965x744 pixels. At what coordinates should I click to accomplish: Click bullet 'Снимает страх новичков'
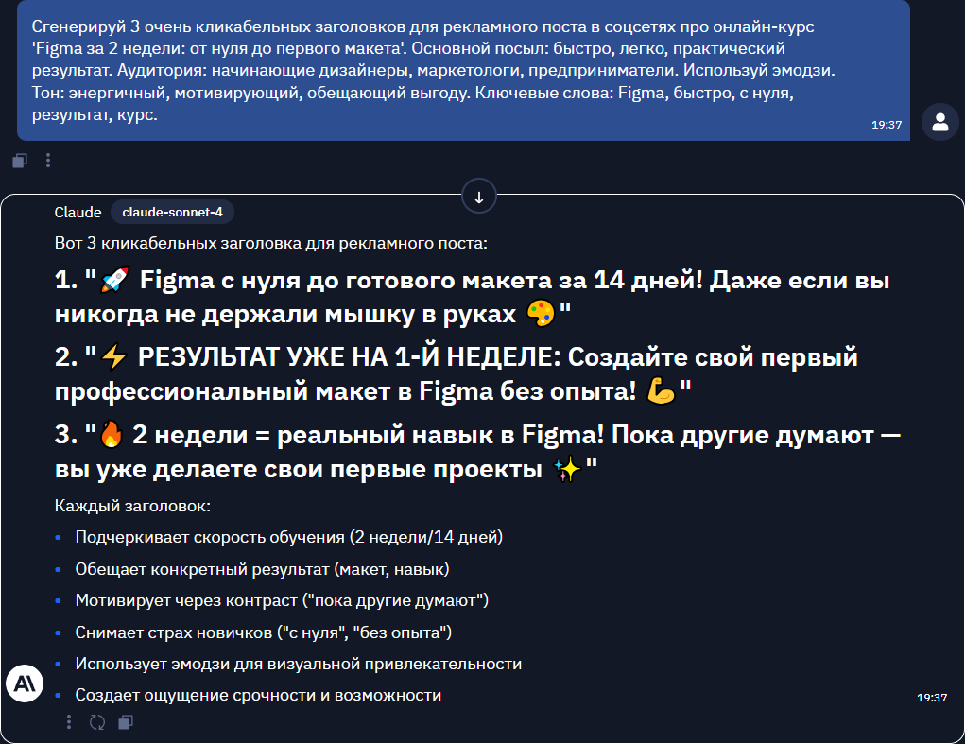pos(264,632)
